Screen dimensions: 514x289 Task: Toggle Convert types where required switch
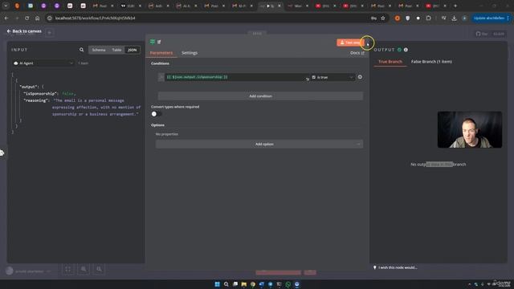(156, 114)
